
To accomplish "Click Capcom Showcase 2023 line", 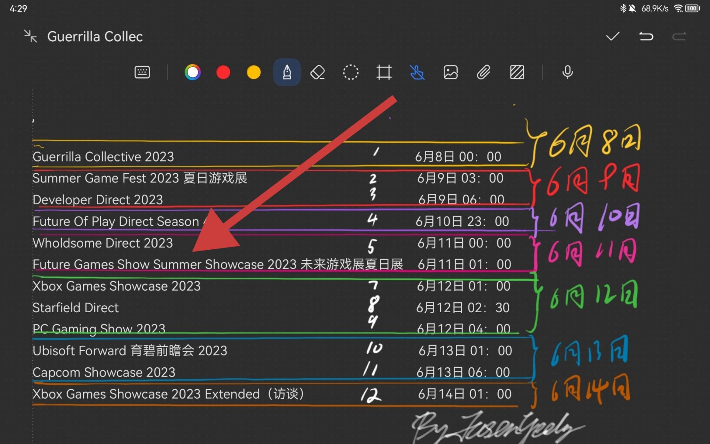I will point(104,372).
